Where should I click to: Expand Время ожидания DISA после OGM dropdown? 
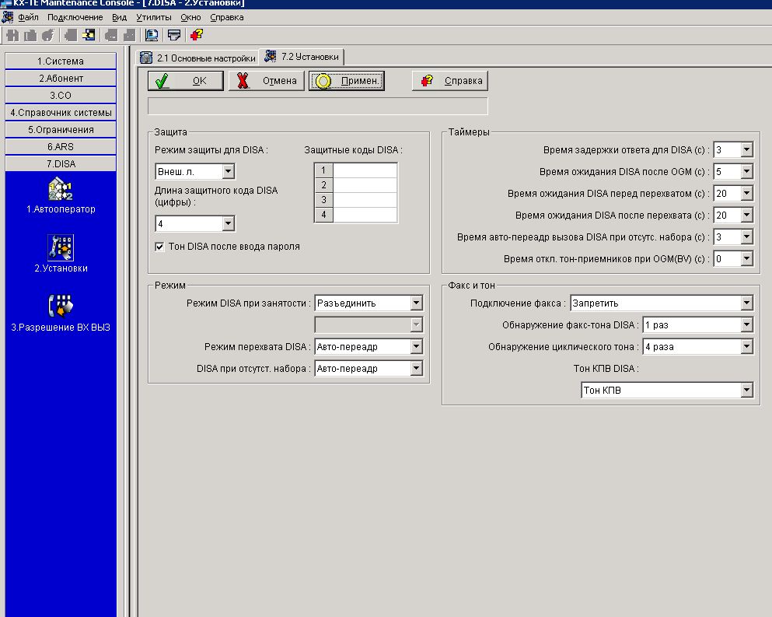(x=746, y=171)
